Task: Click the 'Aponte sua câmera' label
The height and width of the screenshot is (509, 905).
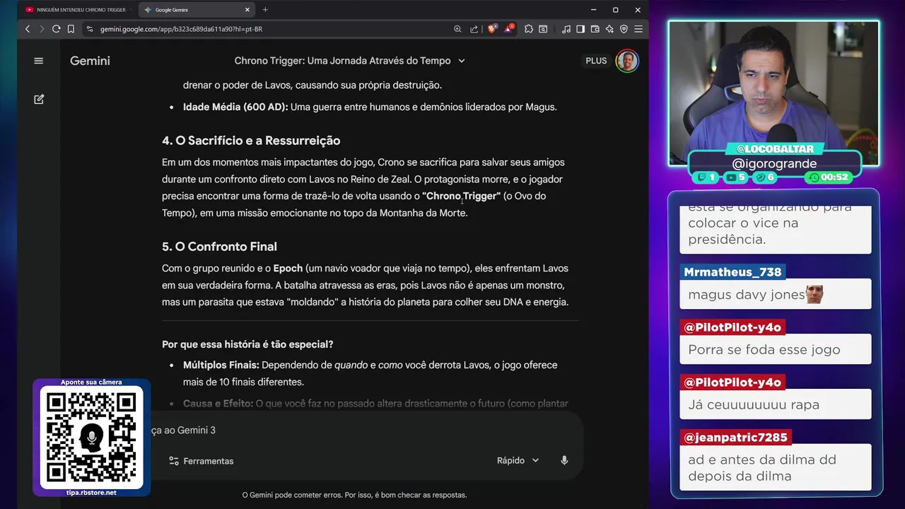Action: [x=91, y=382]
